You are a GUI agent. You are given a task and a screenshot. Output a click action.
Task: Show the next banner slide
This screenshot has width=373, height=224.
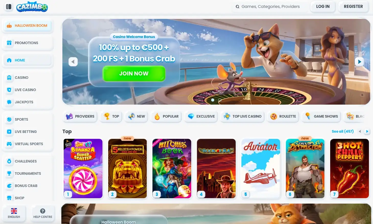tap(359, 61)
